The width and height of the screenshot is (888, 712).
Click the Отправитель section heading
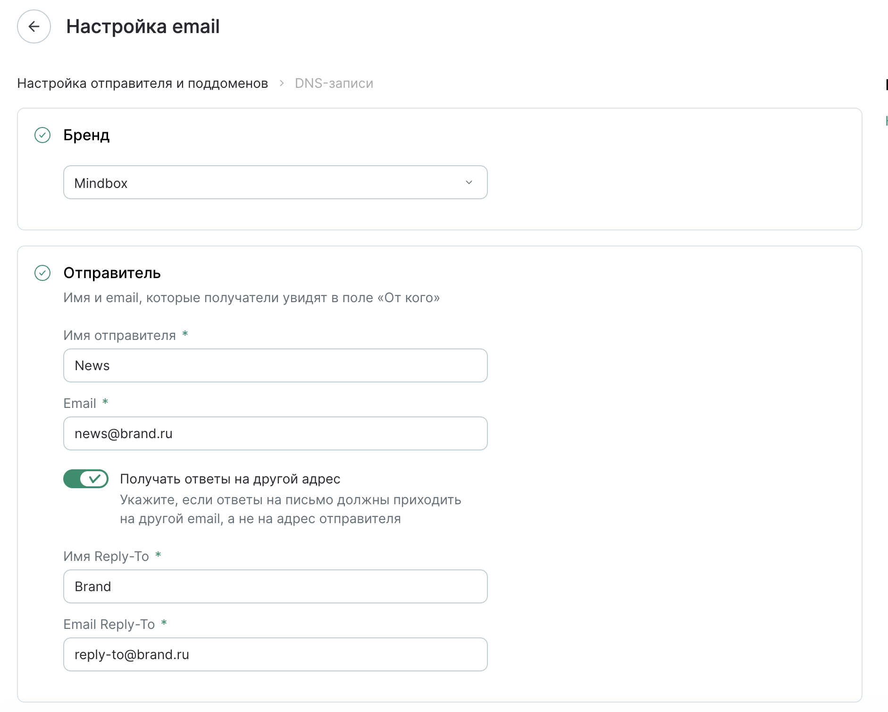coord(112,273)
